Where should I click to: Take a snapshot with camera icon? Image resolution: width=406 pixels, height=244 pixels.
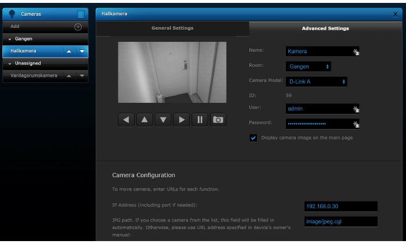218,120
